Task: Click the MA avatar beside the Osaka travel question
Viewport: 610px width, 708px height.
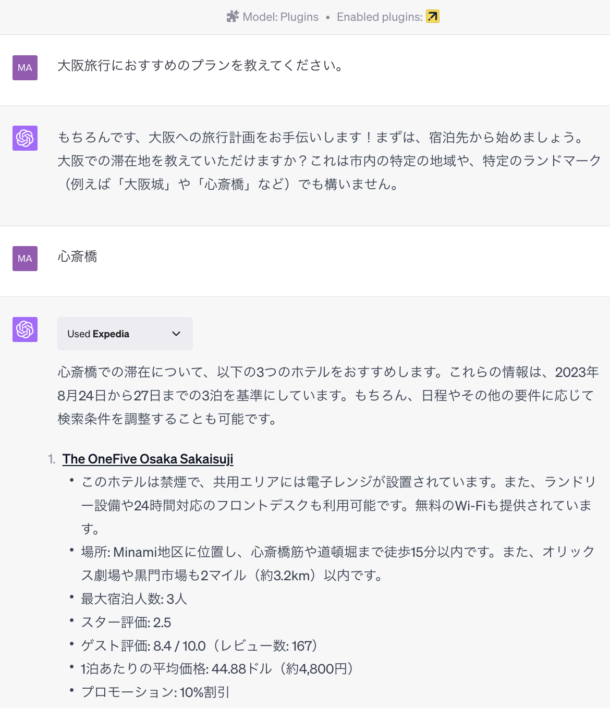Action: (25, 68)
